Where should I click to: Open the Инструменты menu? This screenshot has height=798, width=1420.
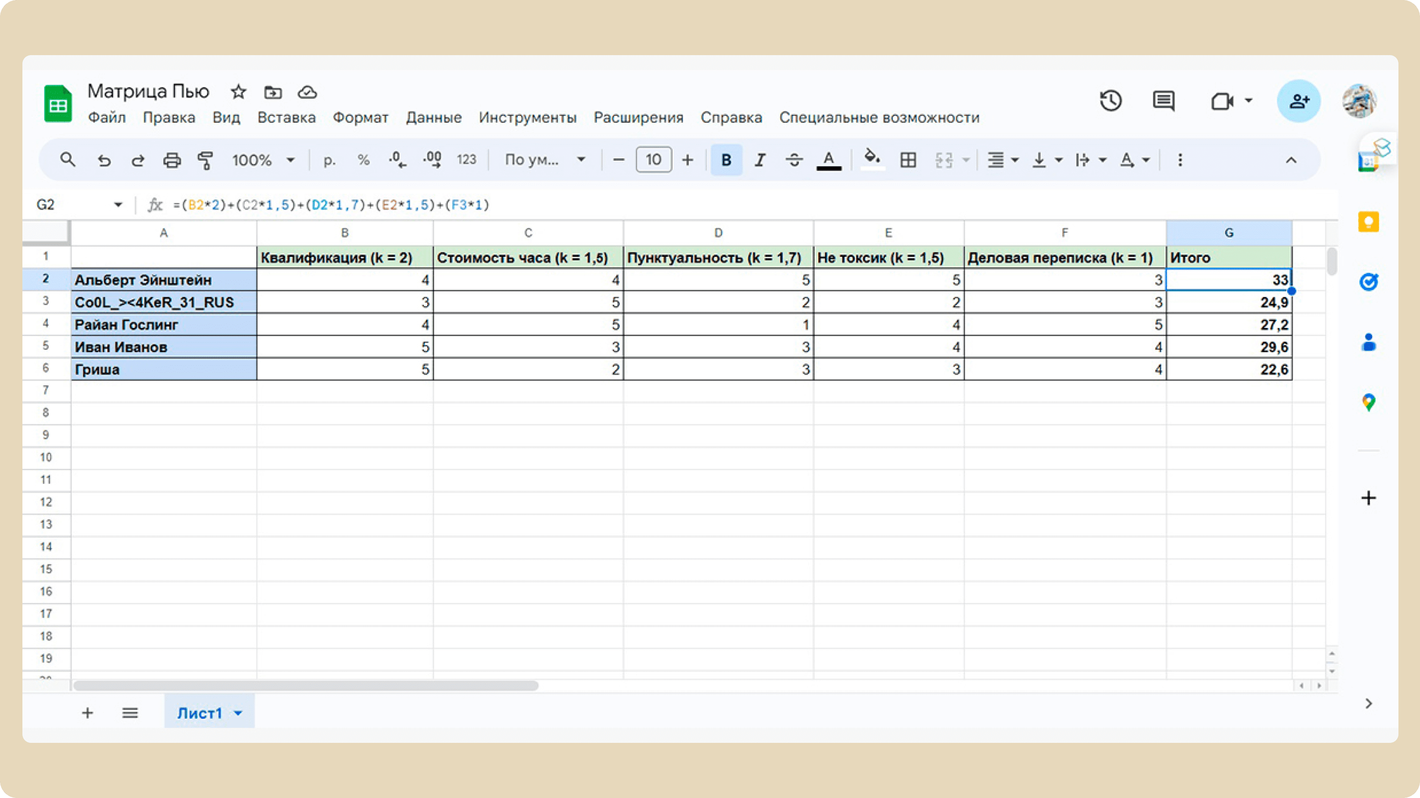[x=528, y=118]
